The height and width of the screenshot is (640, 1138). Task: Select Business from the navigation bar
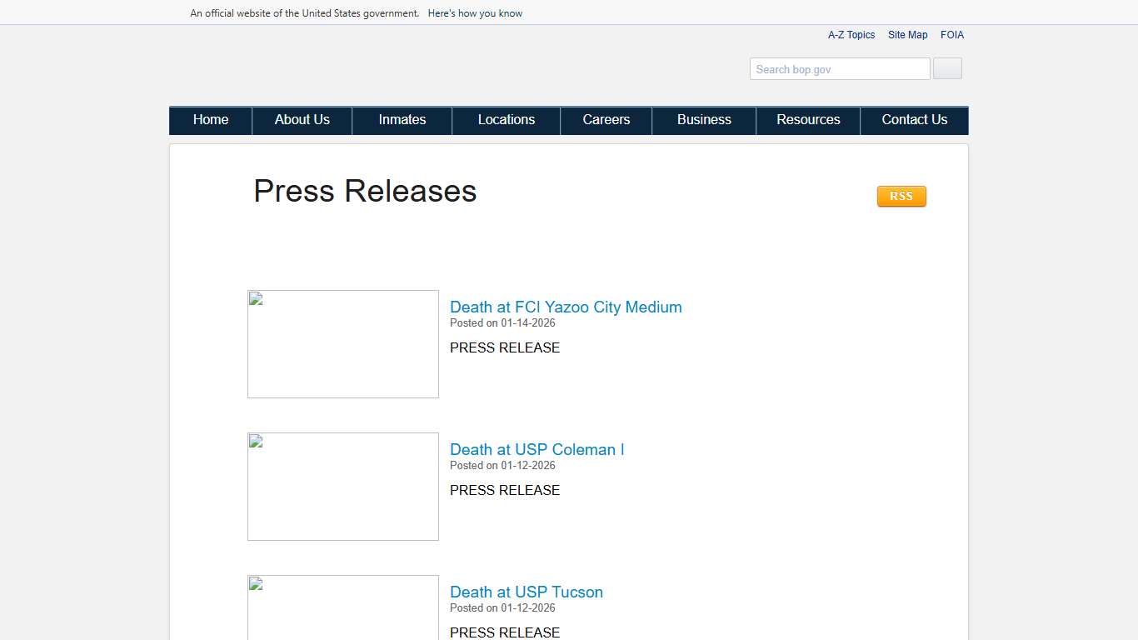click(703, 120)
